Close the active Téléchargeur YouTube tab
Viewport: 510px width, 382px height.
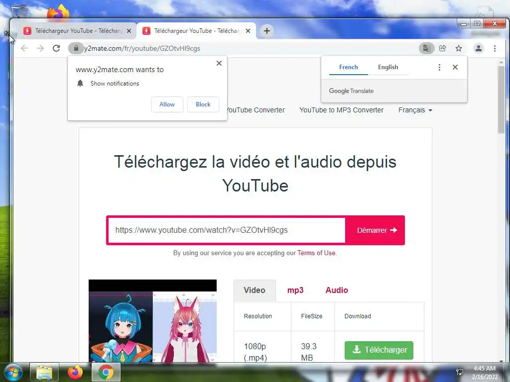tap(248, 31)
